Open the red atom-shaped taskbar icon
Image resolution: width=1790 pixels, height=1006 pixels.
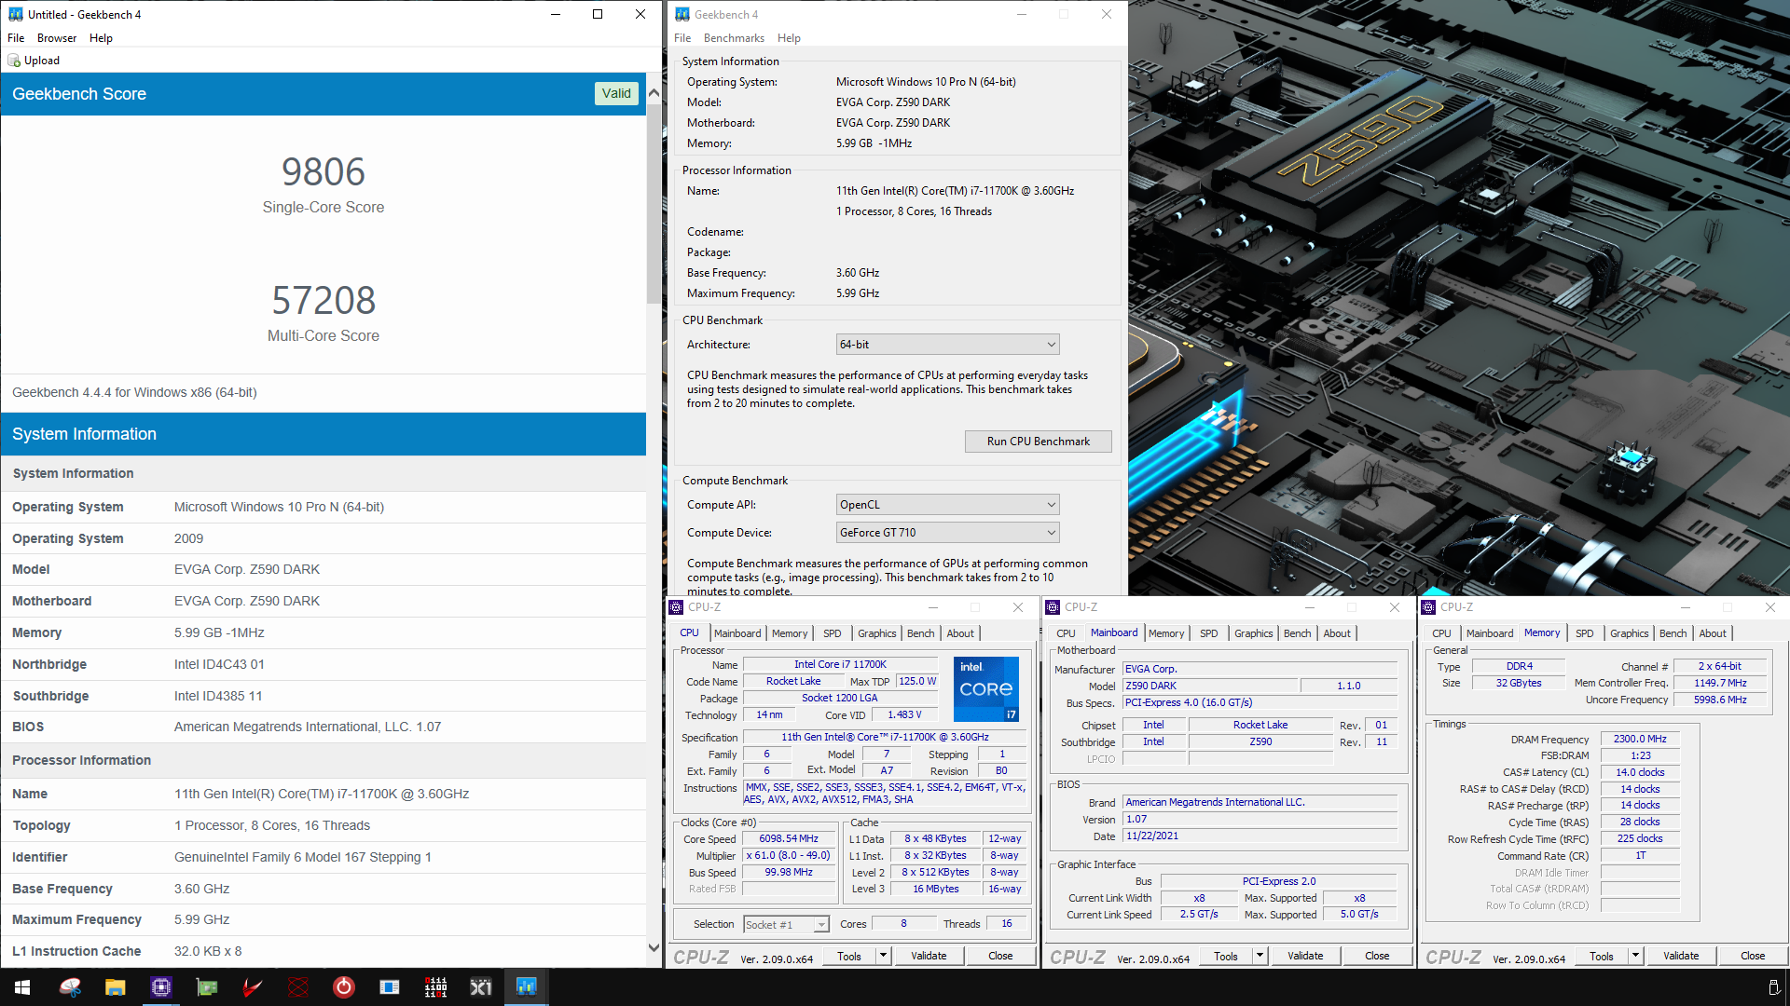tap(298, 987)
